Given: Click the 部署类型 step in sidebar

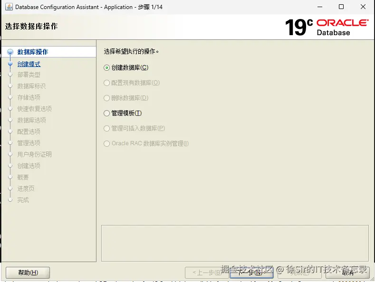Looking at the screenshot, I should click(x=29, y=75).
